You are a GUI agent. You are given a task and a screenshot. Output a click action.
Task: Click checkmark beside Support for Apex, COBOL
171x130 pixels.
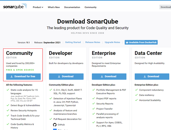point(93,122)
